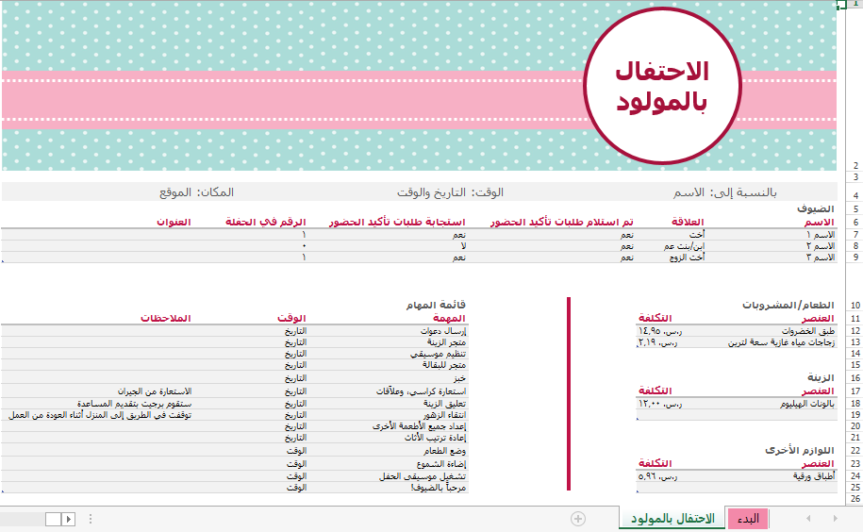
Task: Select the الاحتفال بالمولود circular title
Action: [662, 86]
